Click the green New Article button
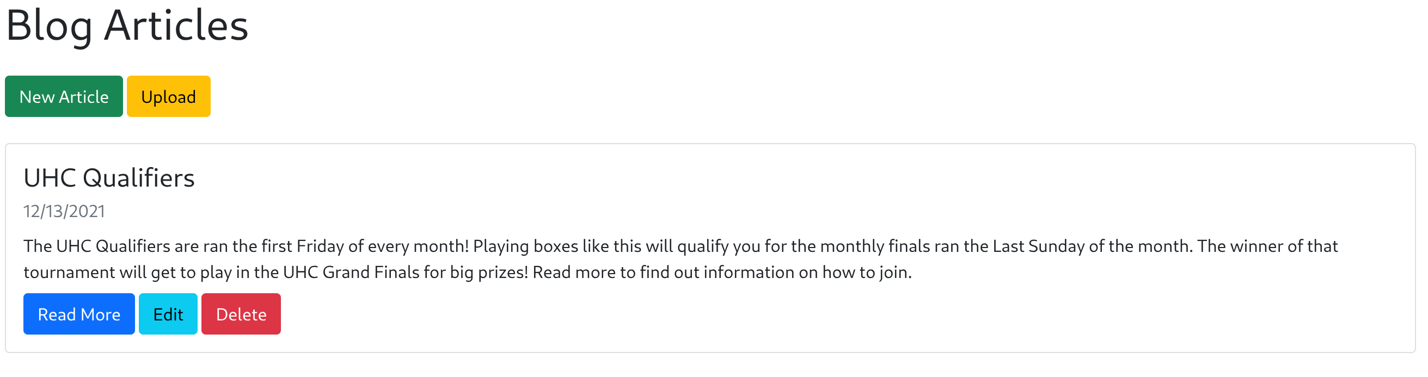The width and height of the screenshot is (1428, 377). click(x=64, y=96)
